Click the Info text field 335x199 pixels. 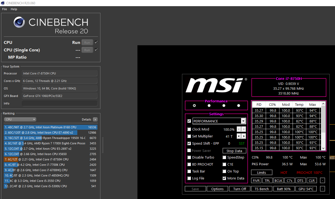(60, 103)
